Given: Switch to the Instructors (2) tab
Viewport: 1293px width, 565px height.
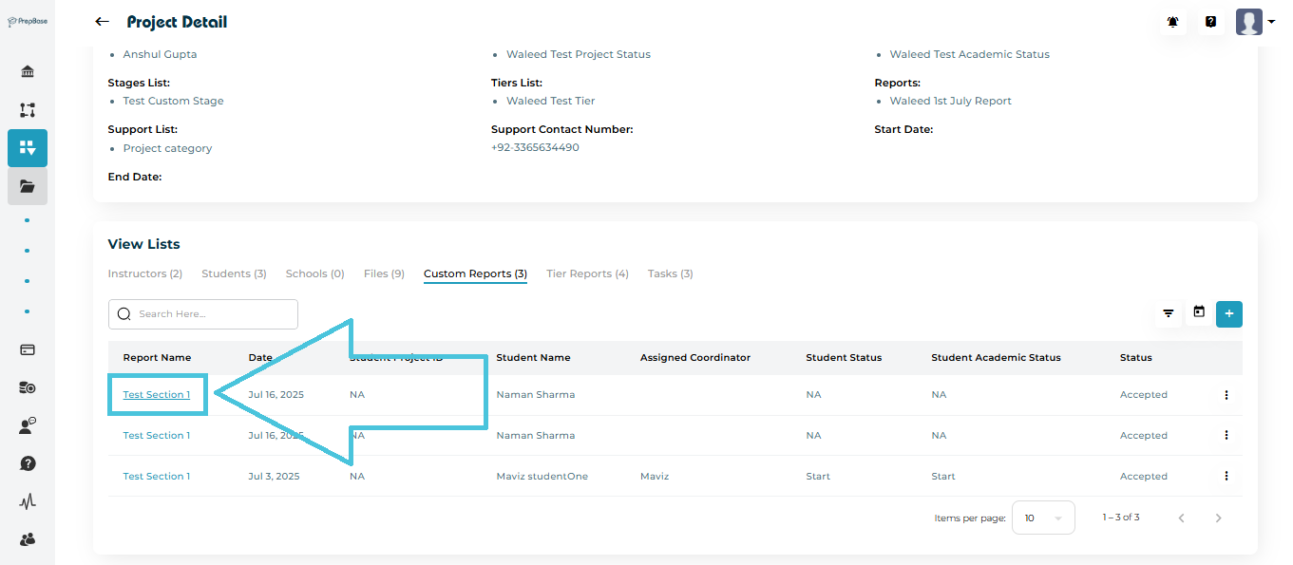Looking at the screenshot, I should coord(144,273).
